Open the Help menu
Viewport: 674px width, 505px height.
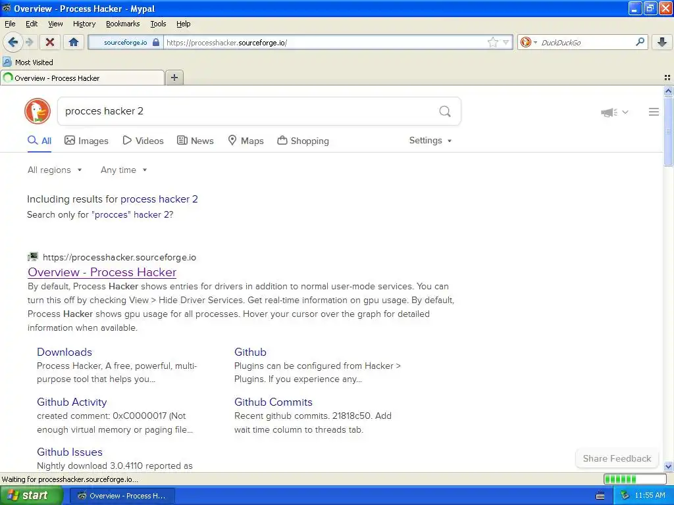183,24
